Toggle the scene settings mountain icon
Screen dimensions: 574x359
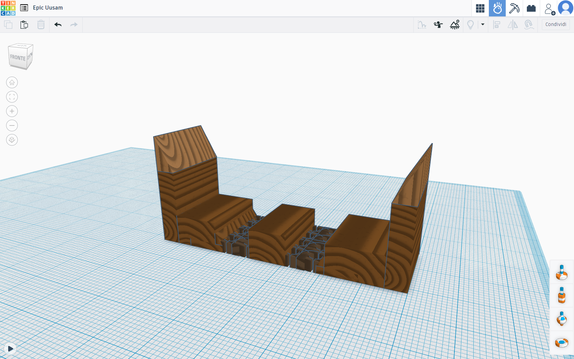(x=455, y=25)
